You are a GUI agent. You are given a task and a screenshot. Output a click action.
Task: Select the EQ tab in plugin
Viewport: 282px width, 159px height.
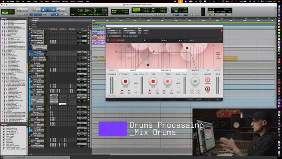pyautogui.click(x=208, y=70)
